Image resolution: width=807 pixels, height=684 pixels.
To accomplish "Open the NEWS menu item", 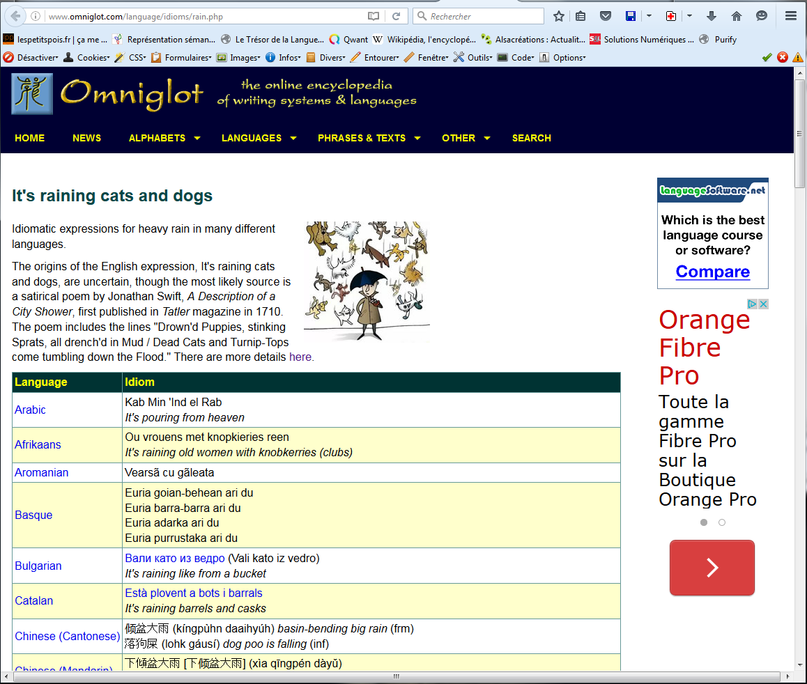I will [x=86, y=138].
